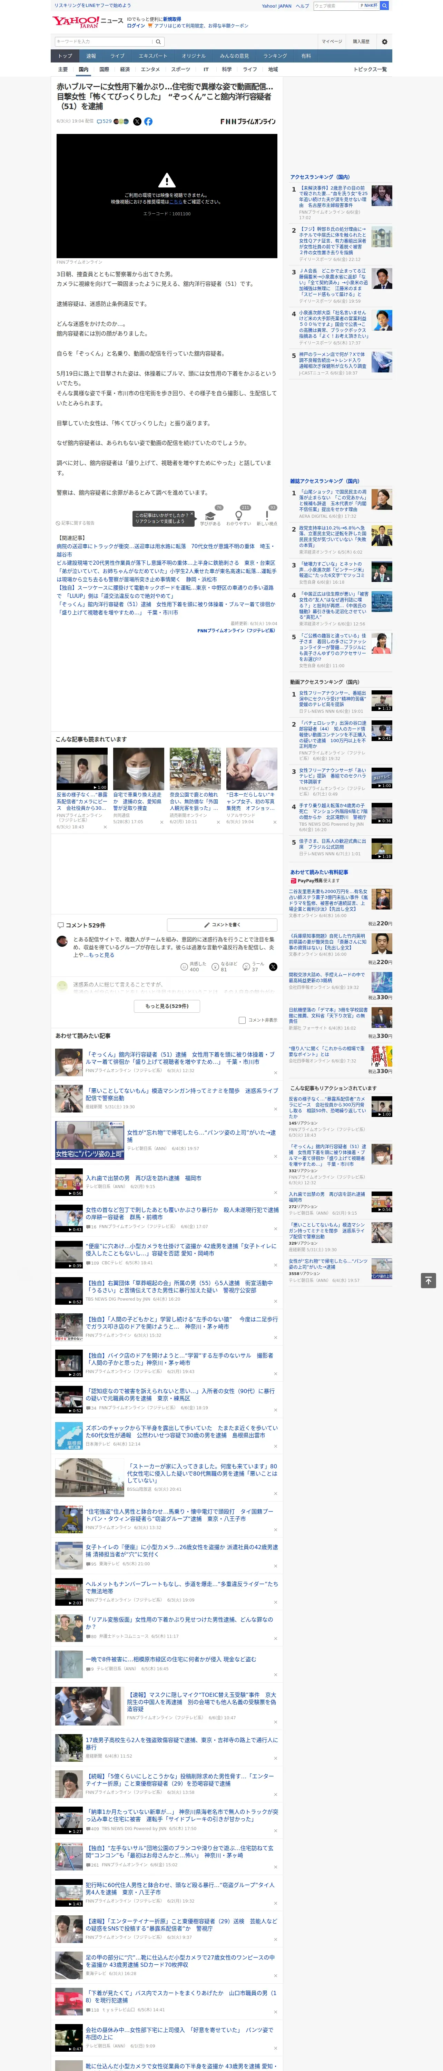React with the exclamation '新しい視点' icon
Screen dimensions: 443x2071
pyautogui.click(x=267, y=516)
